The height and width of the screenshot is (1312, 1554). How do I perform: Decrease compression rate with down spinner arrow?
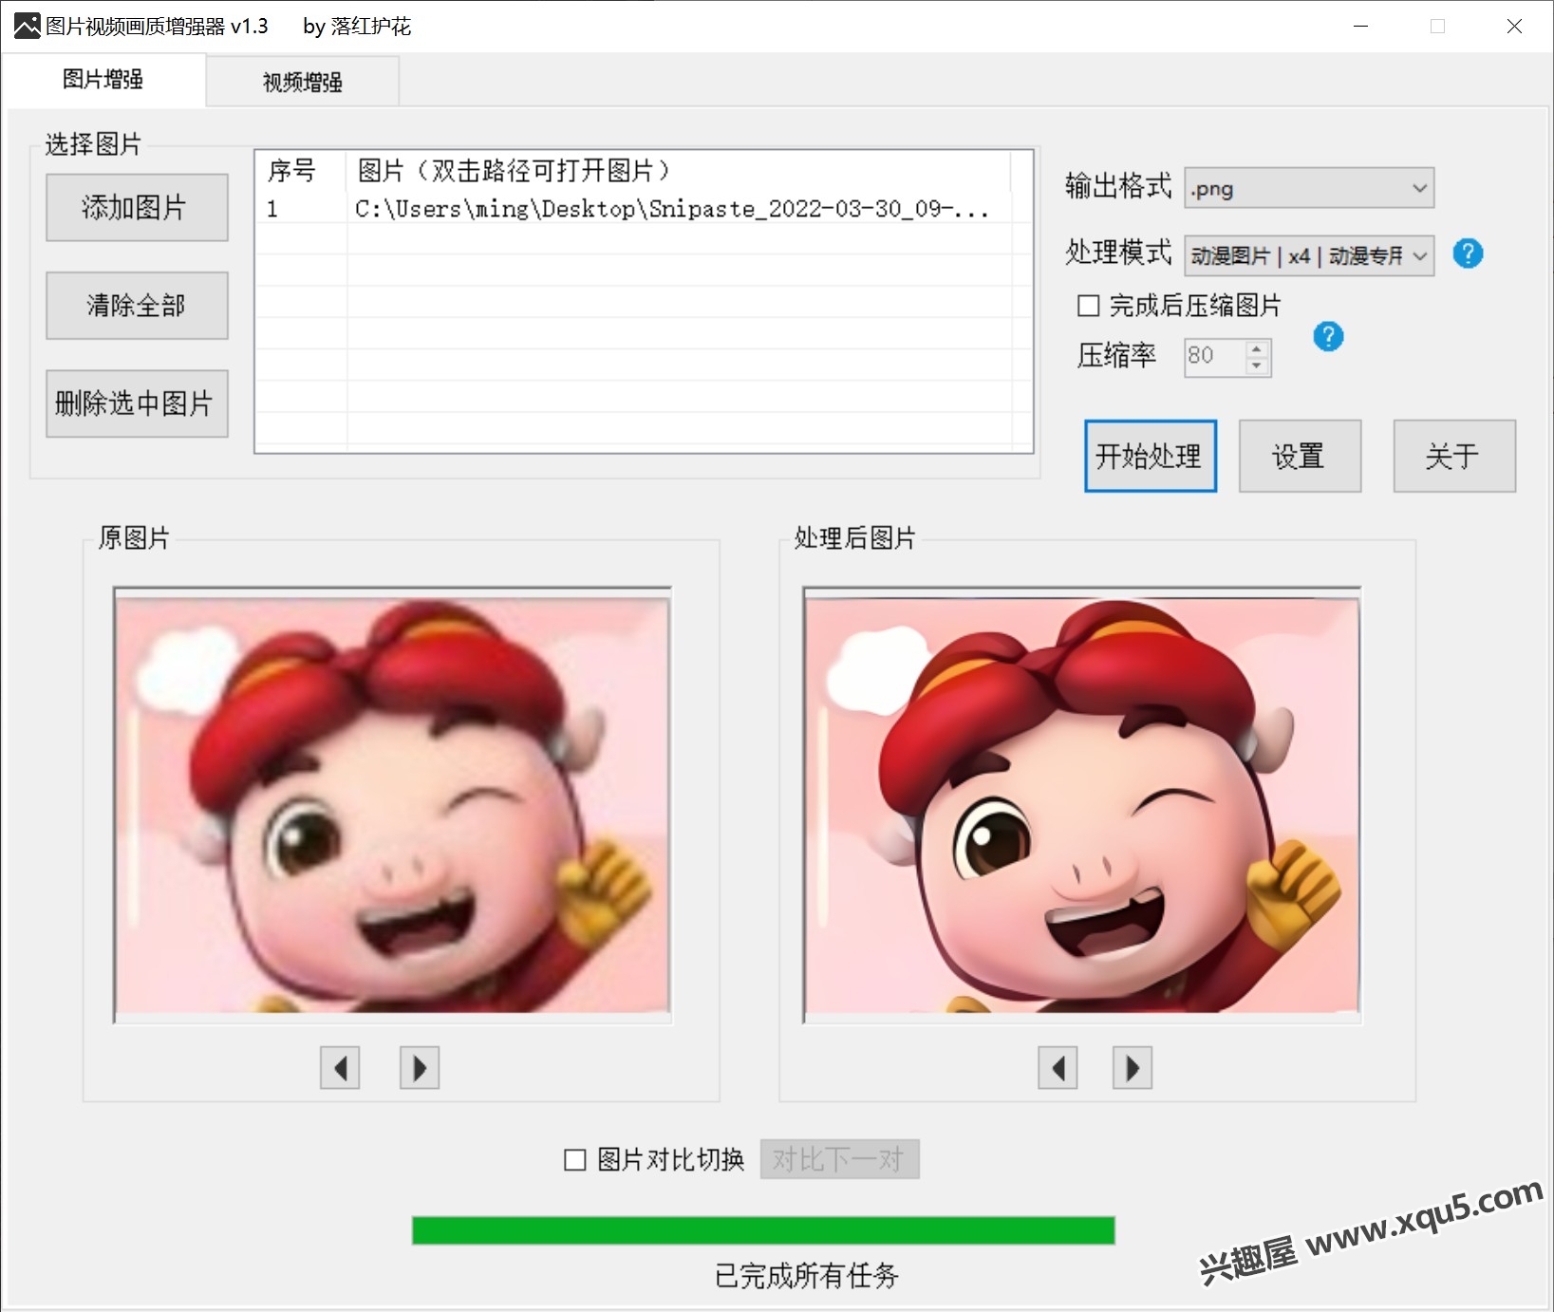point(1257,366)
